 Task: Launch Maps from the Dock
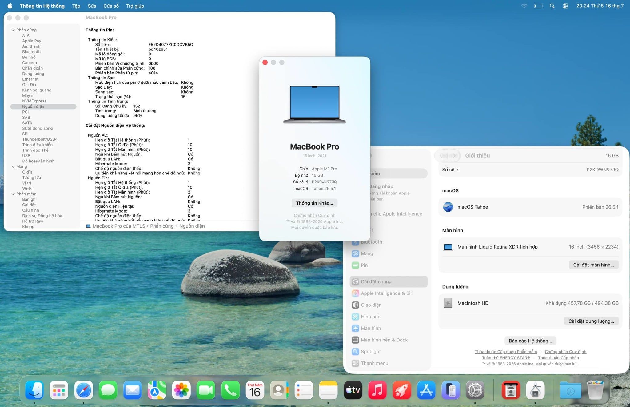[157, 390]
